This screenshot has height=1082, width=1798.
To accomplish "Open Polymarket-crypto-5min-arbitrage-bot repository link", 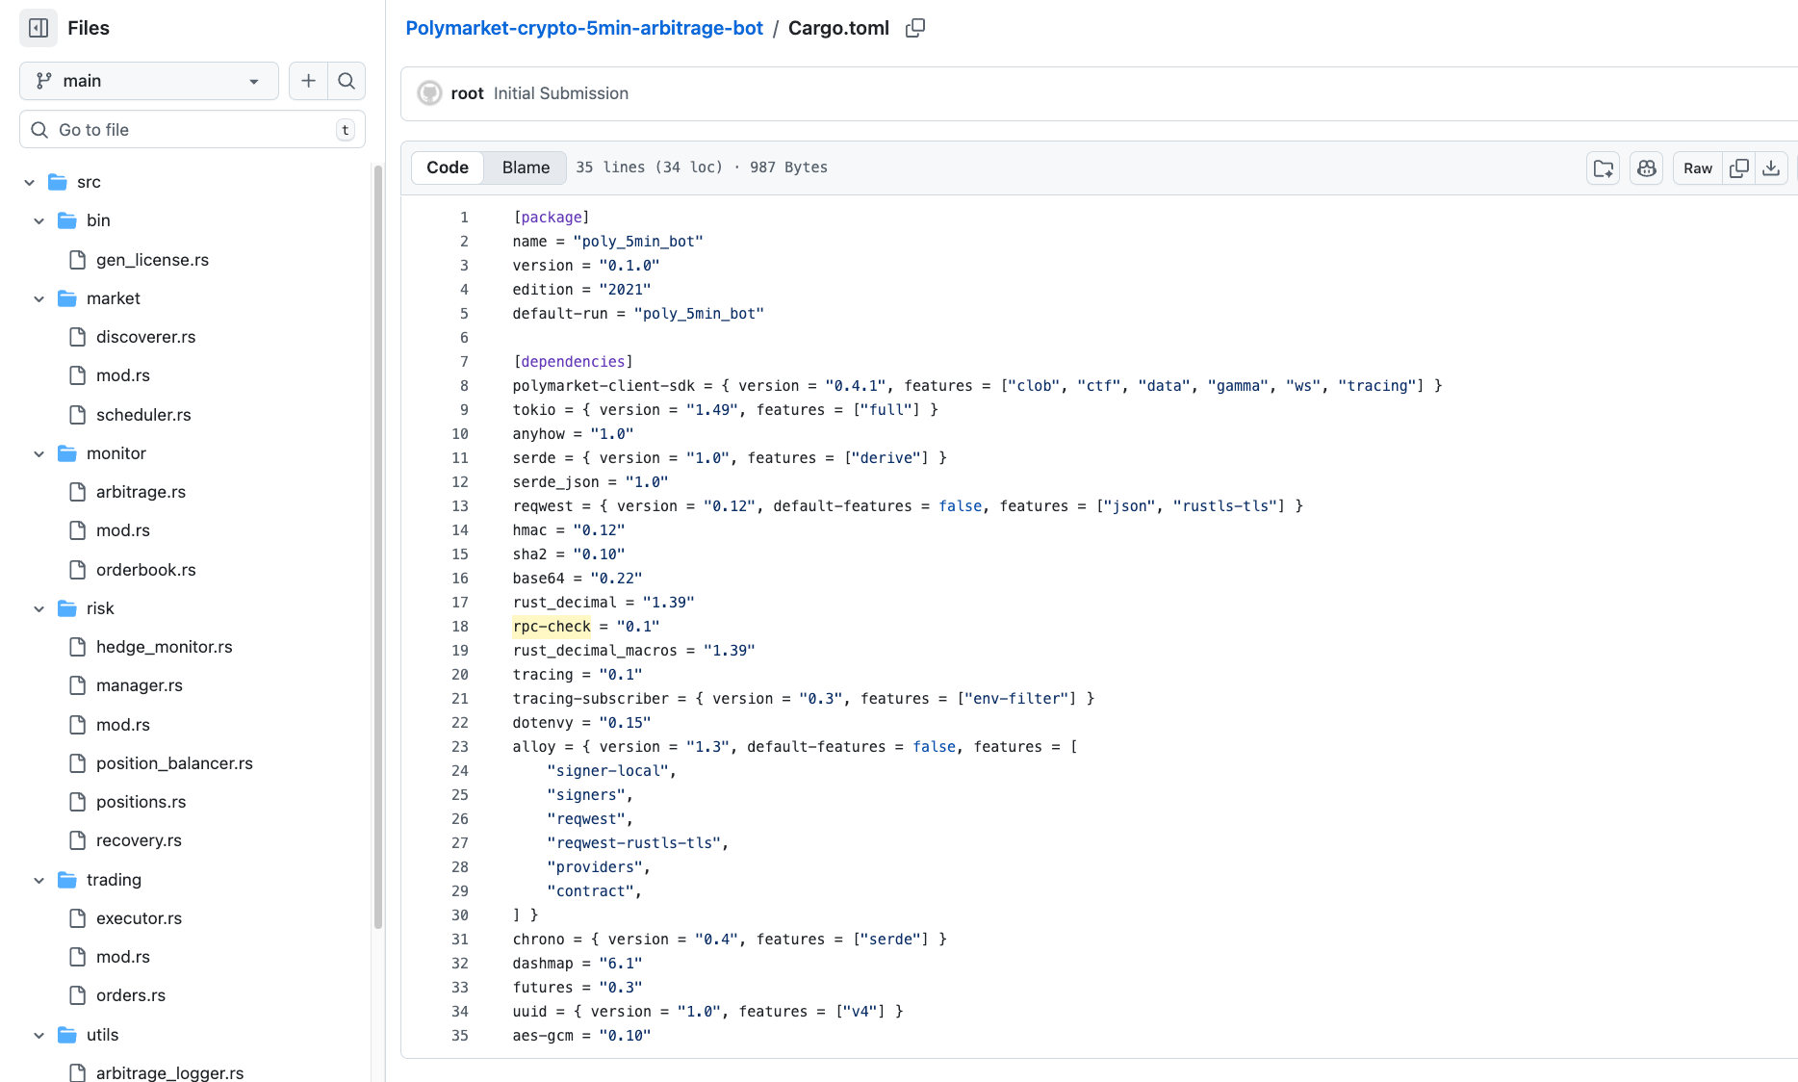I will (584, 28).
